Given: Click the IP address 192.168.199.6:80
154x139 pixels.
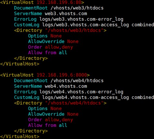Looking at the screenshot, I should 59,2.
